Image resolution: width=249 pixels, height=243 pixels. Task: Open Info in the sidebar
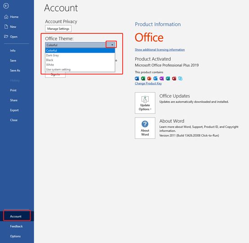point(13,50)
